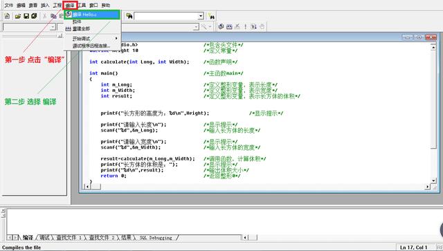Save the file with the floppy icon
Image resolution: width=443 pixels, height=251 pixels.
[x=26, y=16]
